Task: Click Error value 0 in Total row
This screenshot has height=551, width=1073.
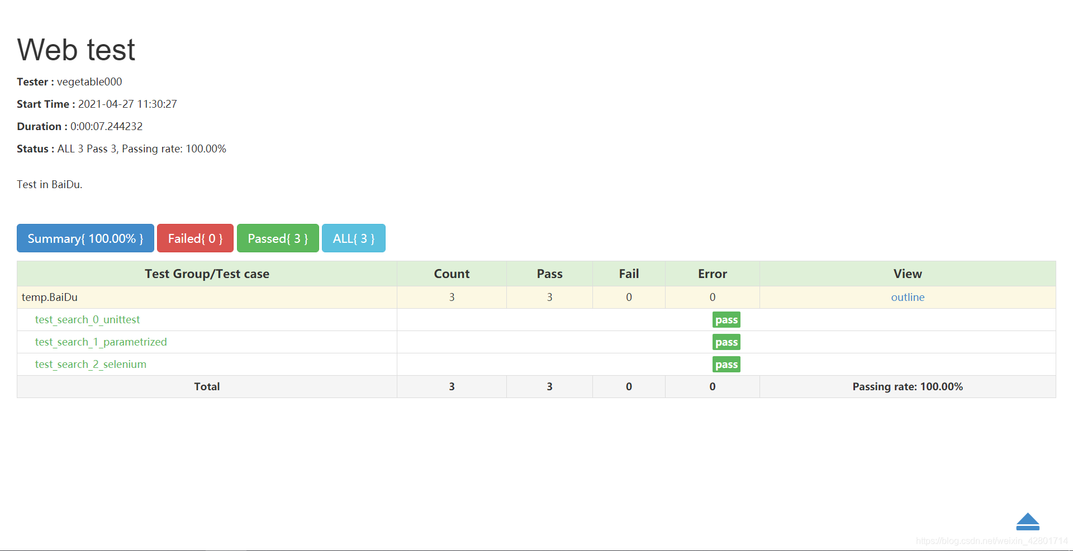Action: [x=713, y=386]
